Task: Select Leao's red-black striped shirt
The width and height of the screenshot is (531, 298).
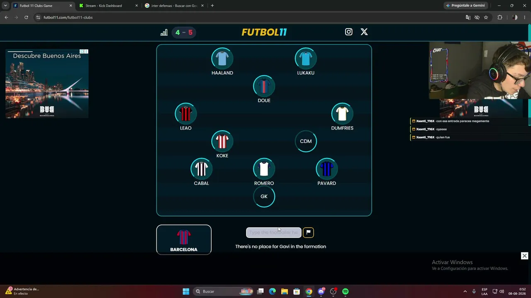Action: pos(185,114)
